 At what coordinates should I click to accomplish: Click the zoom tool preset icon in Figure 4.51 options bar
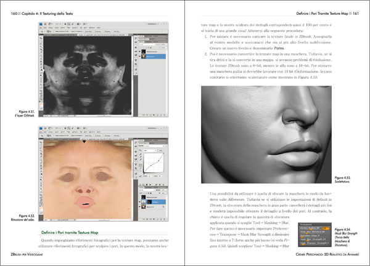point(42,31)
